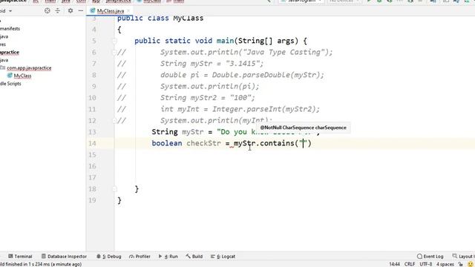Click line number 14 in the gutter

coord(92,143)
